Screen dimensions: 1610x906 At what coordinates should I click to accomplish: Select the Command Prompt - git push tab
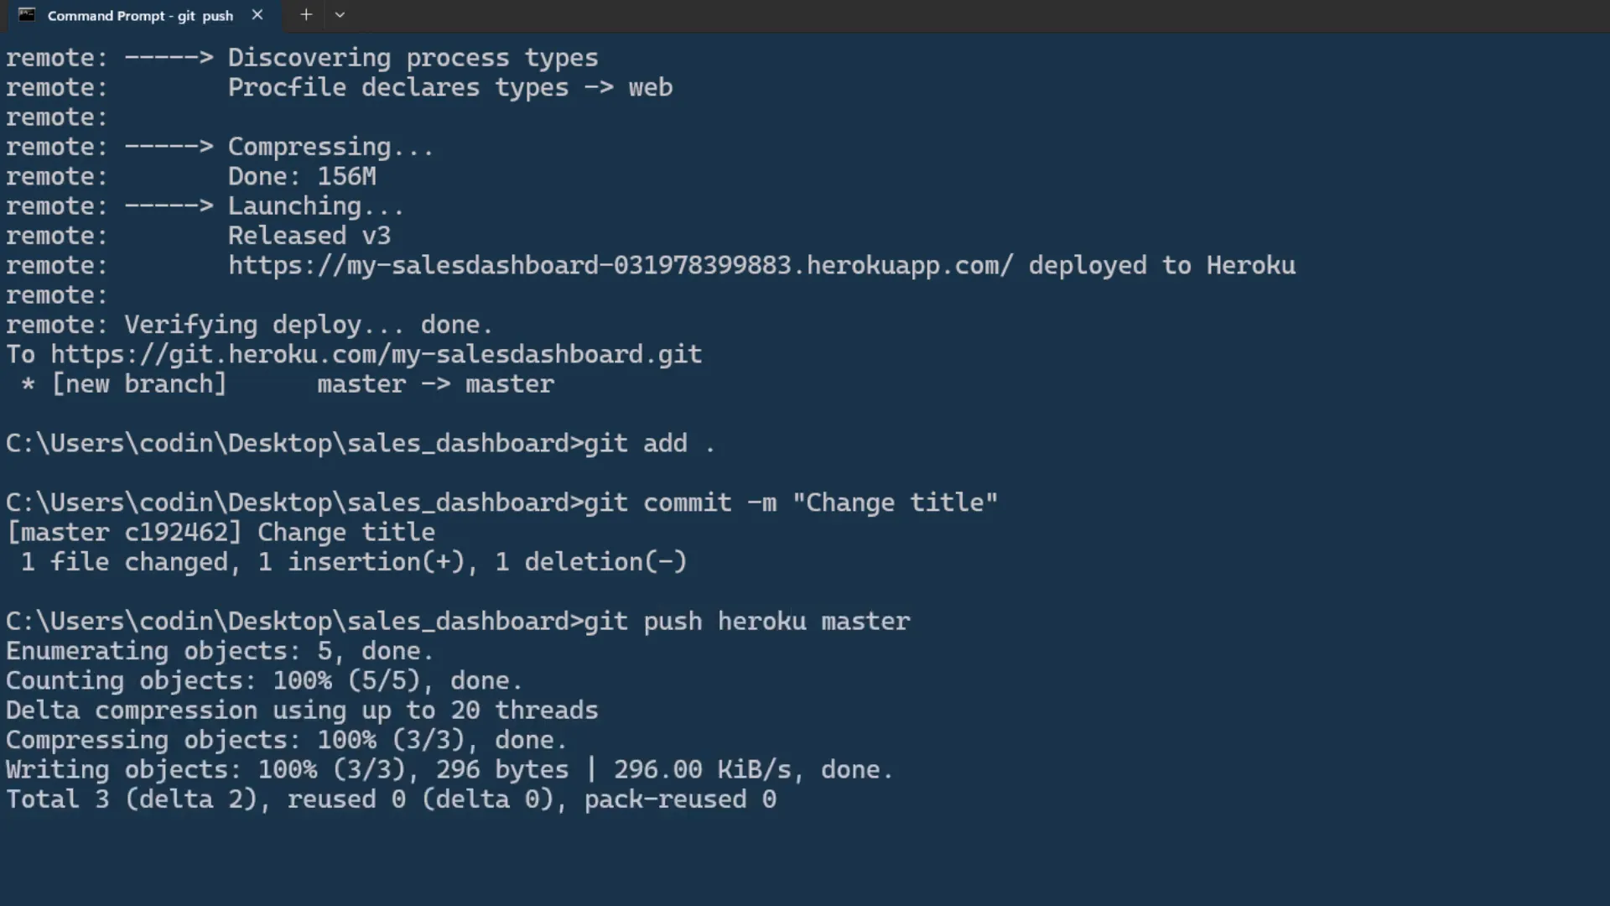(140, 16)
